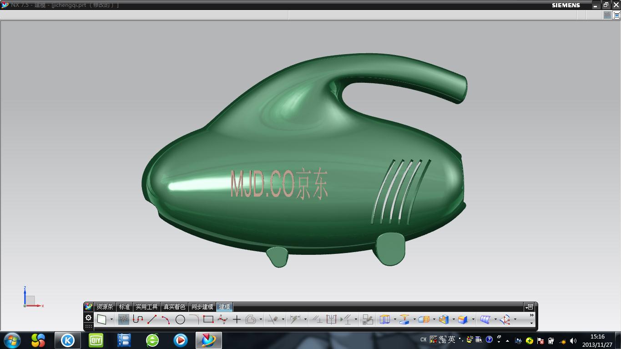The height and width of the screenshot is (349, 621).
Task: Select the Profile curve tool
Action: click(x=138, y=319)
